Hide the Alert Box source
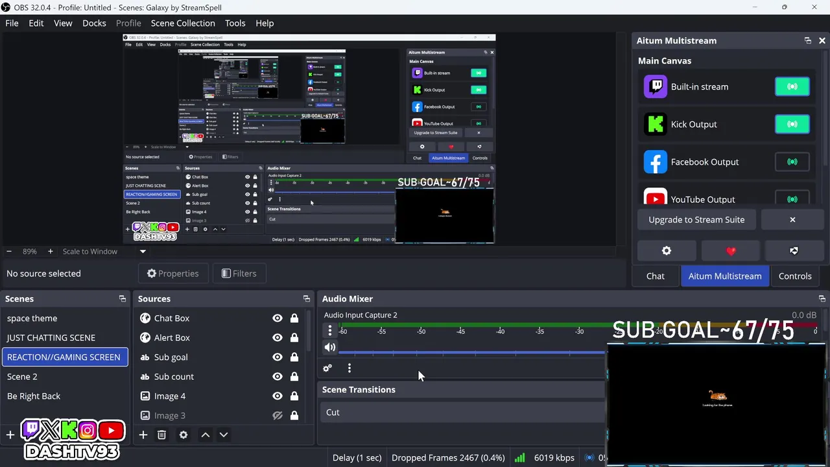 click(x=278, y=337)
